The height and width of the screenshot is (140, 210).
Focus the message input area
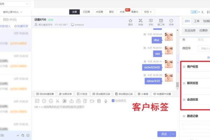coord(105,118)
